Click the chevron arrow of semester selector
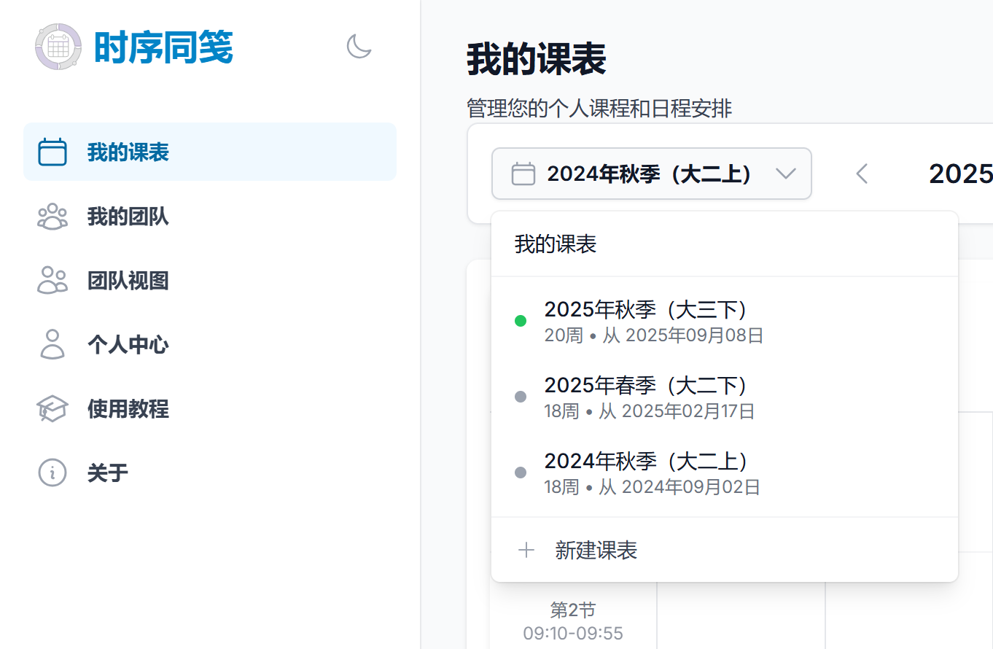This screenshot has width=993, height=649. click(785, 174)
